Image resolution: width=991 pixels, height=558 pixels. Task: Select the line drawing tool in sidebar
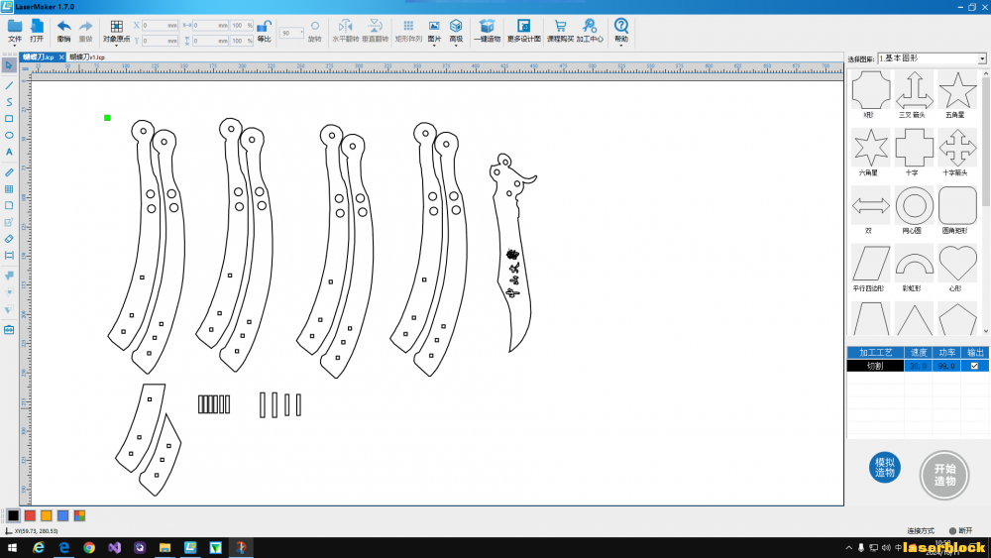9,84
